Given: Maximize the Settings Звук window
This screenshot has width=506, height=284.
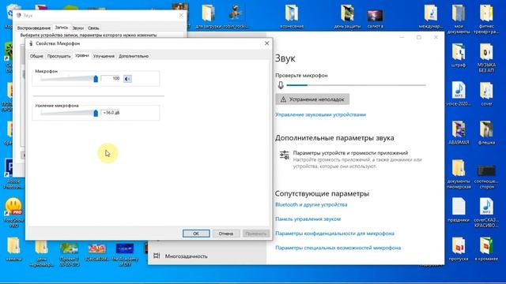Looking at the screenshot, I should 419,37.
